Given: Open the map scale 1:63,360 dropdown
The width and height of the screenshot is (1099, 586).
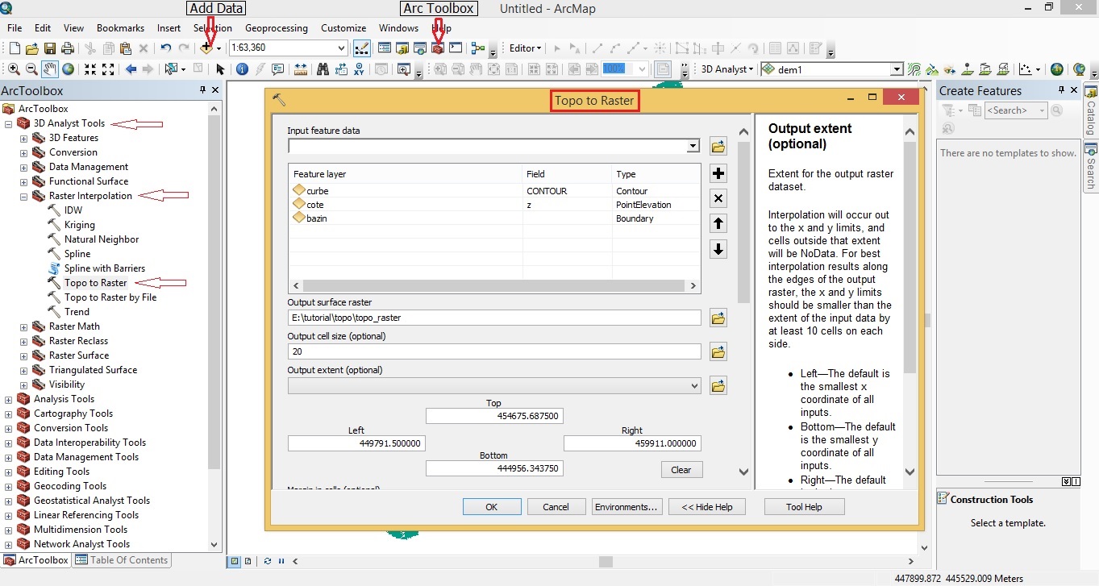Looking at the screenshot, I should pyautogui.click(x=342, y=48).
